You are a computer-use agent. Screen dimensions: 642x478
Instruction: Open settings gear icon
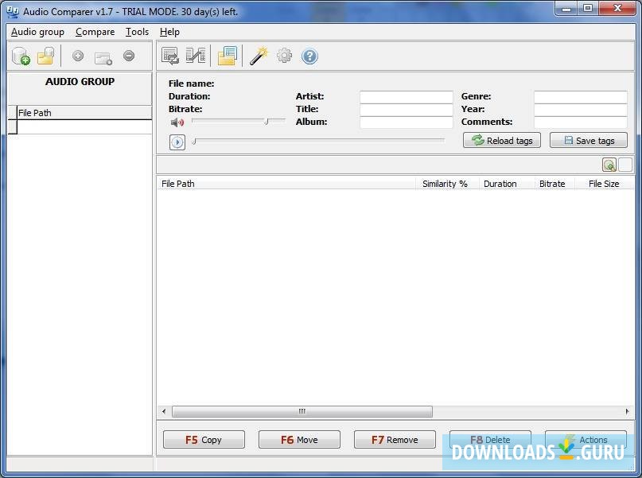[x=285, y=56]
